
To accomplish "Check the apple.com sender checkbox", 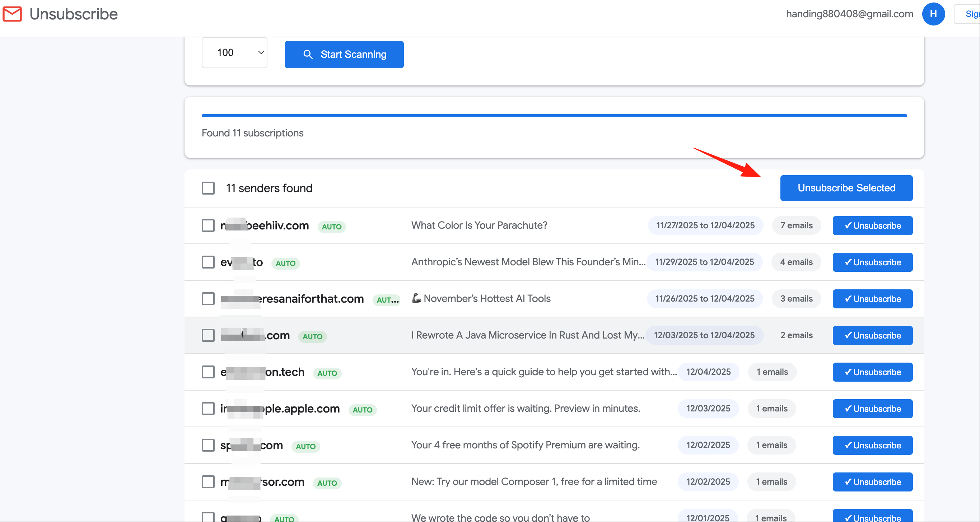I will 208,409.
